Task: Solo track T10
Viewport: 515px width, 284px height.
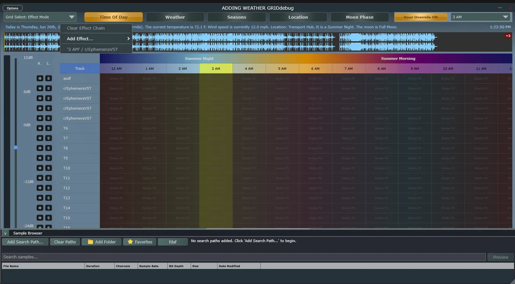Action: 48,168
